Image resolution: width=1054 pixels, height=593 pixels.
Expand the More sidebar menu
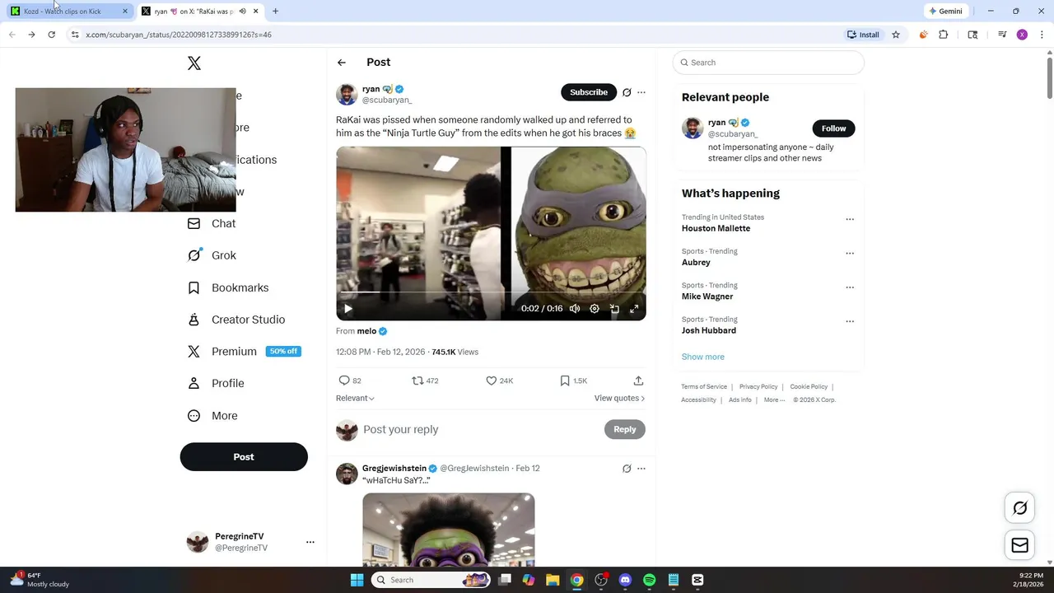212,416
